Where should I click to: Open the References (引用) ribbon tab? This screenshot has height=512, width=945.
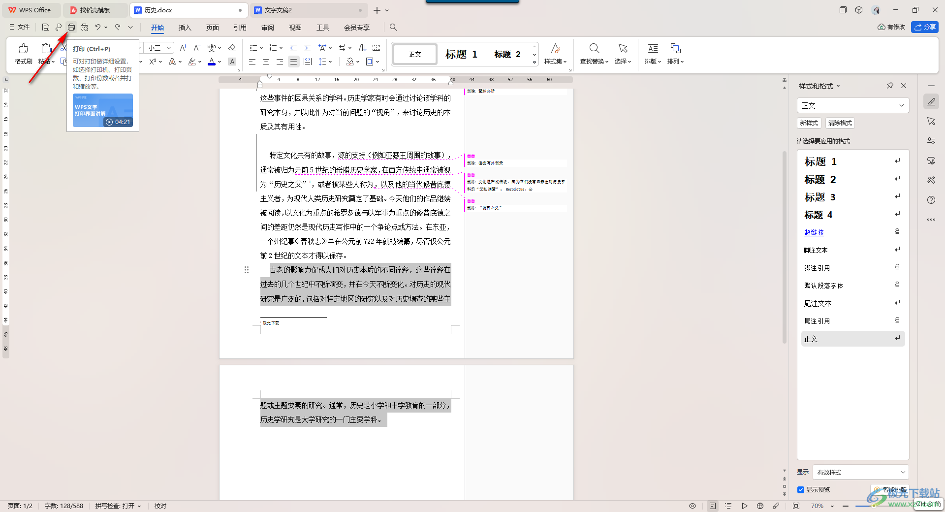point(240,28)
